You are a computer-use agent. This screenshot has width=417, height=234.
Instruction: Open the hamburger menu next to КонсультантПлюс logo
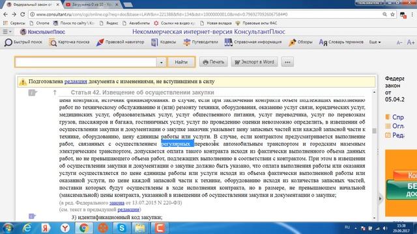coord(7,32)
